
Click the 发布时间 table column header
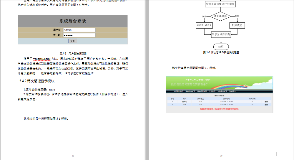(x=226, y=98)
